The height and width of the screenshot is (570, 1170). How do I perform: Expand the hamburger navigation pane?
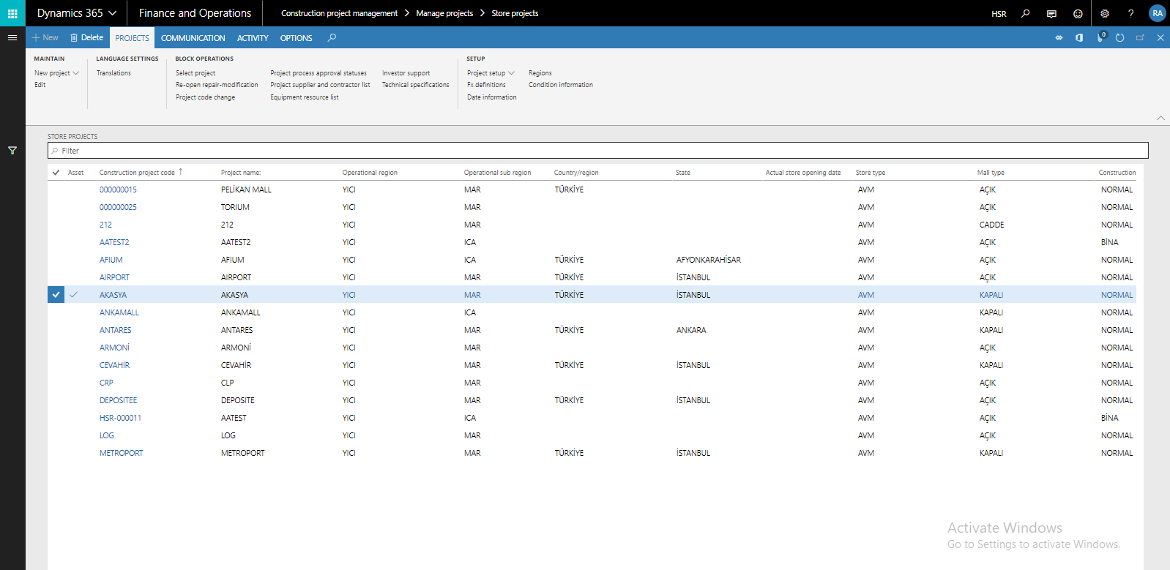click(x=12, y=37)
